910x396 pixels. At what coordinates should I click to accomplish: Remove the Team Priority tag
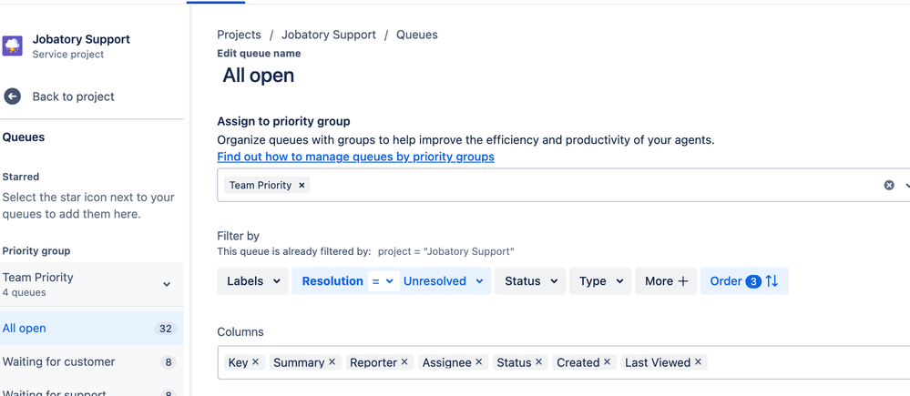pyautogui.click(x=302, y=185)
